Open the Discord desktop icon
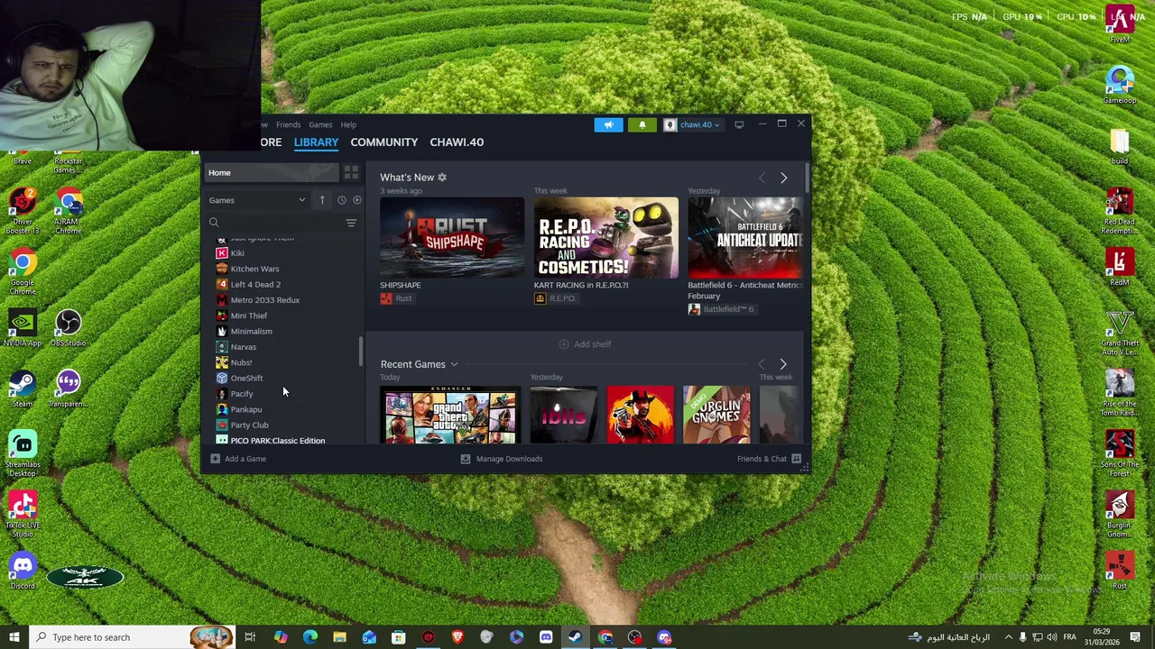 (23, 571)
